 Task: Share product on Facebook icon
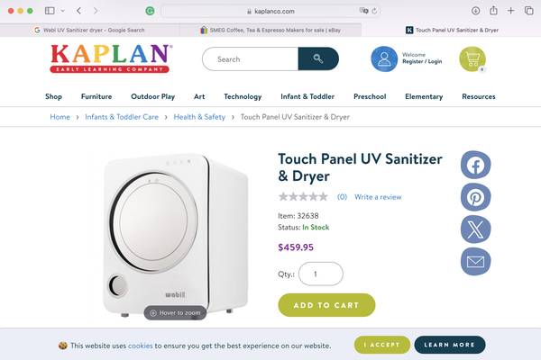click(x=475, y=165)
